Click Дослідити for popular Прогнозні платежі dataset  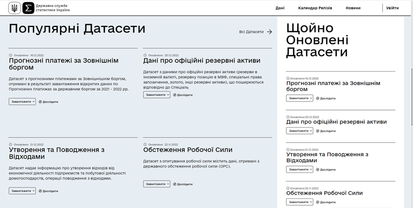click(x=49, y=102)
